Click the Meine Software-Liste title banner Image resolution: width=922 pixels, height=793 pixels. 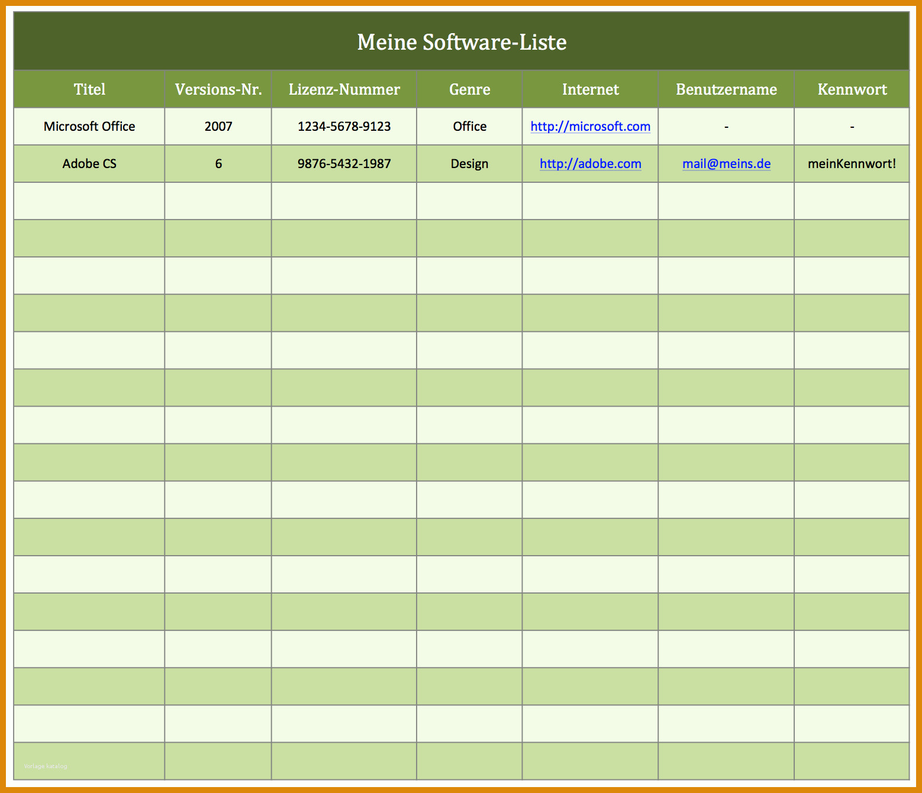pos(462,41)
